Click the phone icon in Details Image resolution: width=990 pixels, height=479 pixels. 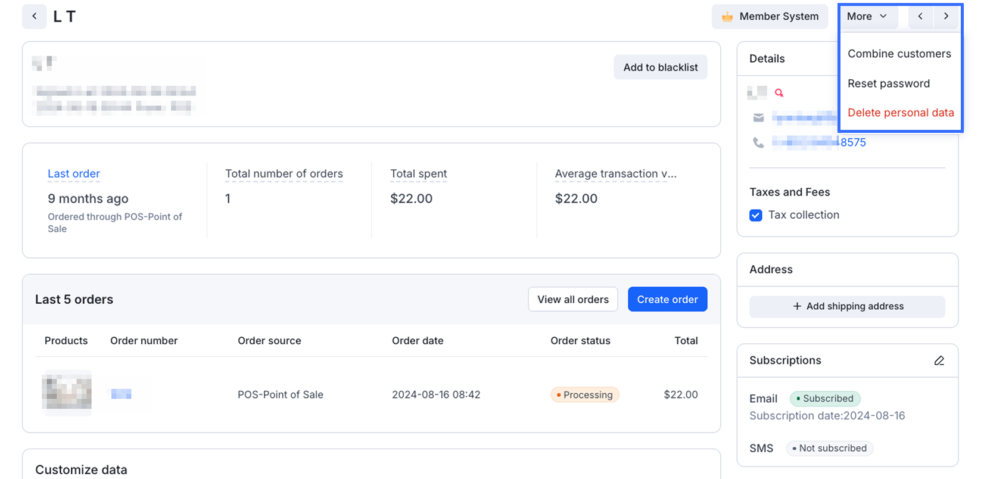click(x=758, y=142)
